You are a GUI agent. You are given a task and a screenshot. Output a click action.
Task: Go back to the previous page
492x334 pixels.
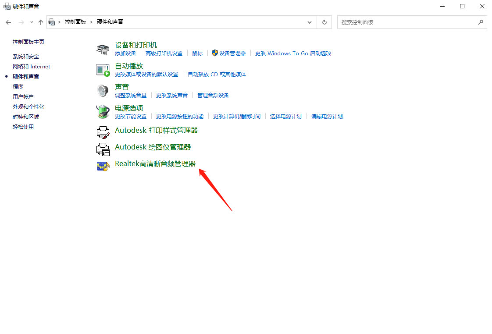[8, 22]
